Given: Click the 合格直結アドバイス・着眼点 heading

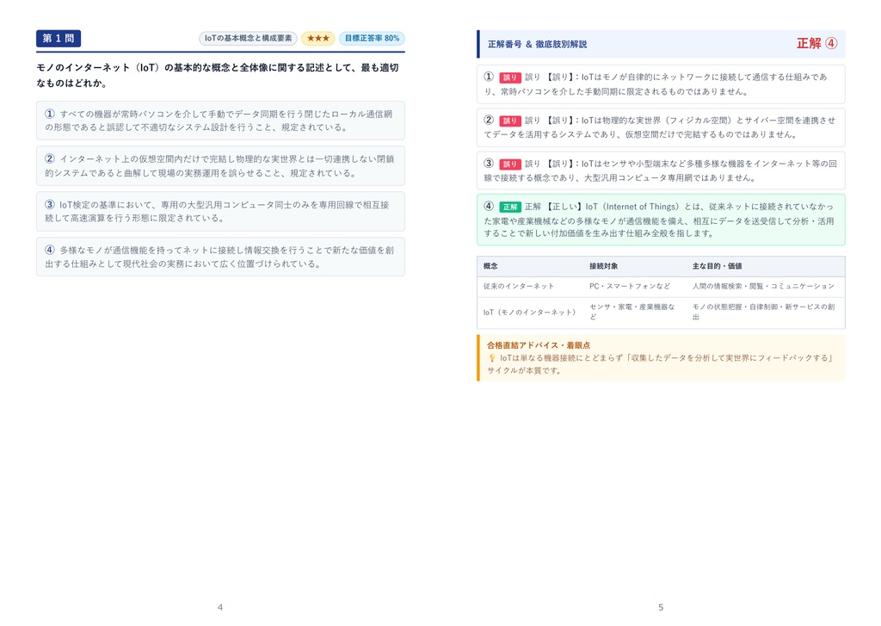Looking at the screenshot, I should coord(539,345).
